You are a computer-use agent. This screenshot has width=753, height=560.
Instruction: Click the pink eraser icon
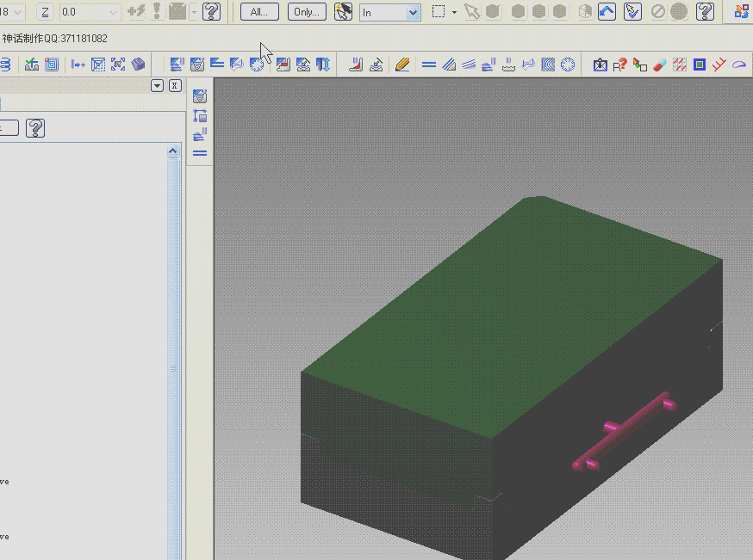tap(660, 65)
